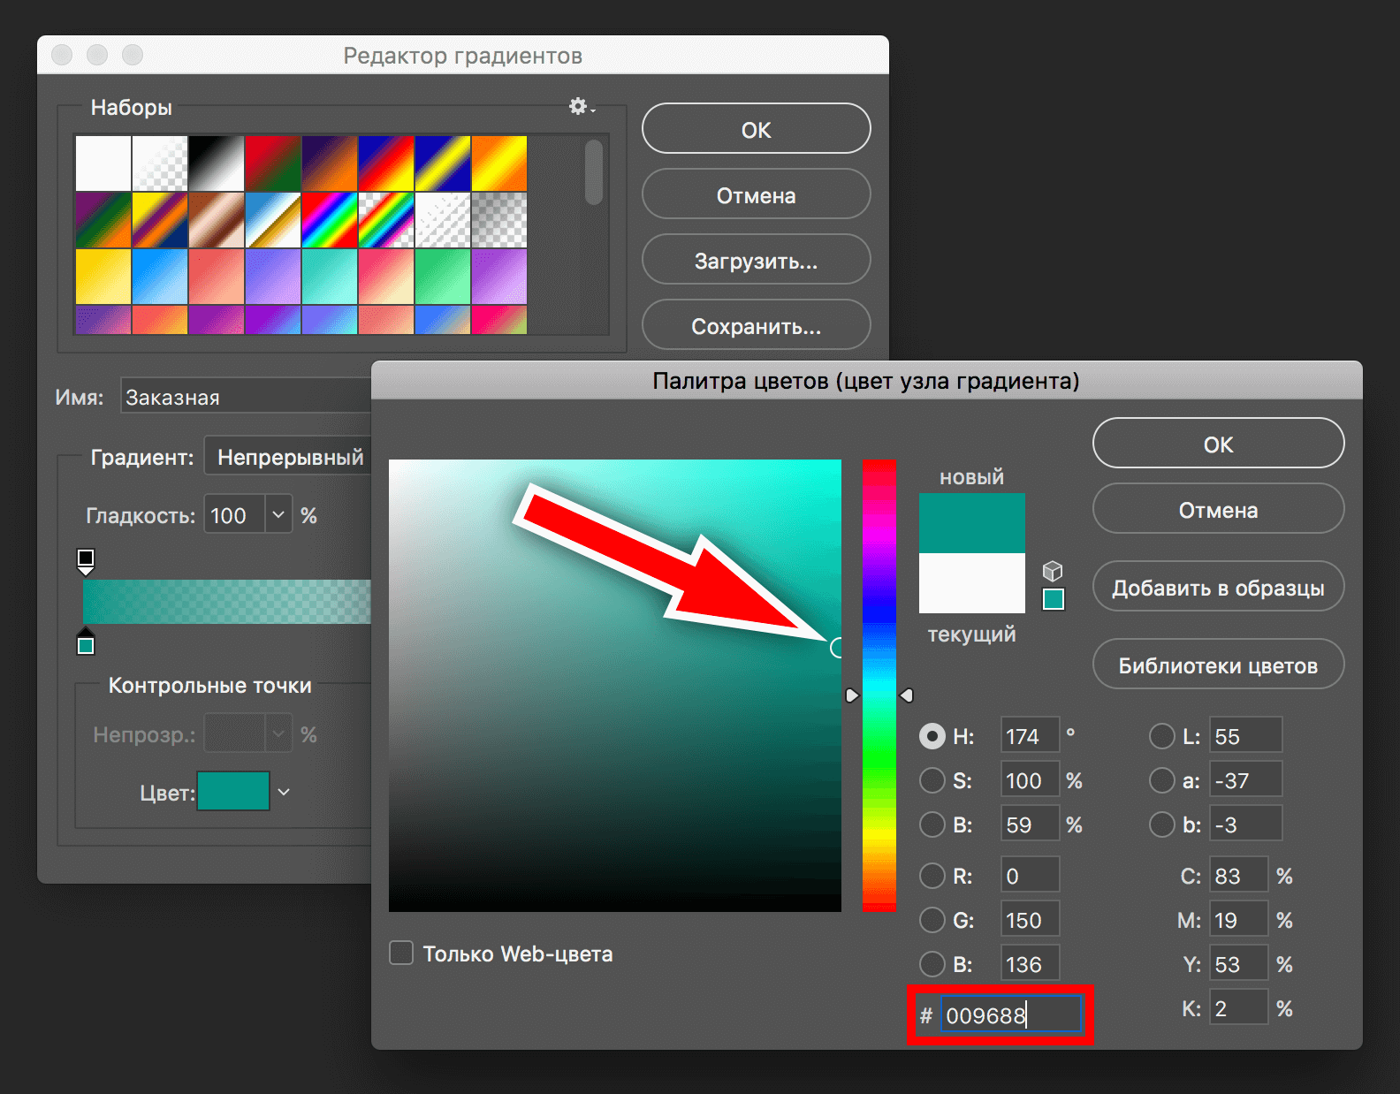Click the Add to Swatches button
Screen dimensions: 1400x1094
point(1217,588)
